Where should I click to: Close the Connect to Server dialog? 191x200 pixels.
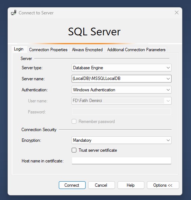pos(177,13)
